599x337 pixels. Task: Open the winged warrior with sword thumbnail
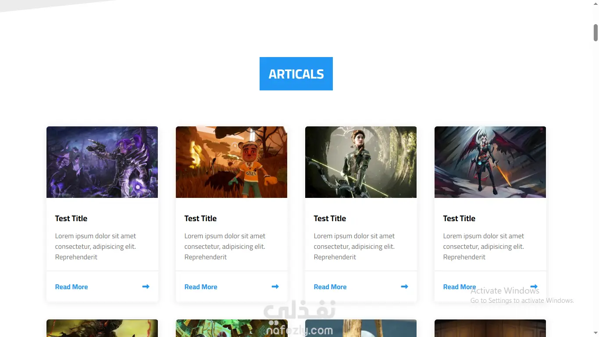(490, 162)
